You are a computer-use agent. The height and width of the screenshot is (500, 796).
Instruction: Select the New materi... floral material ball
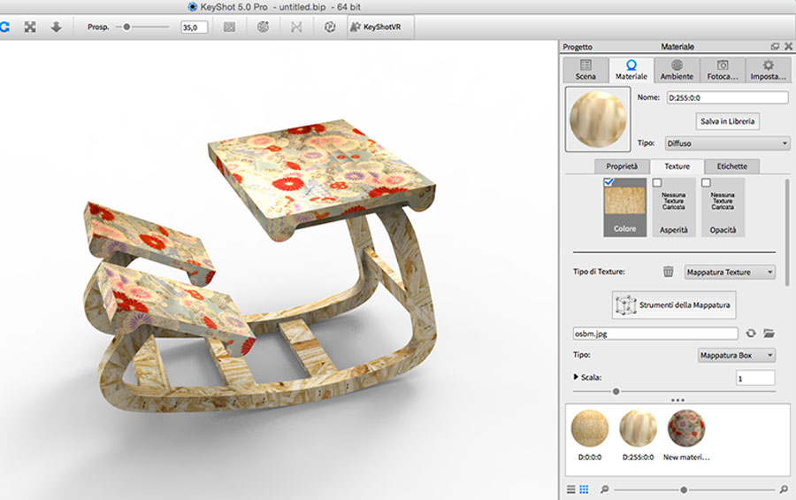(685, 428)
